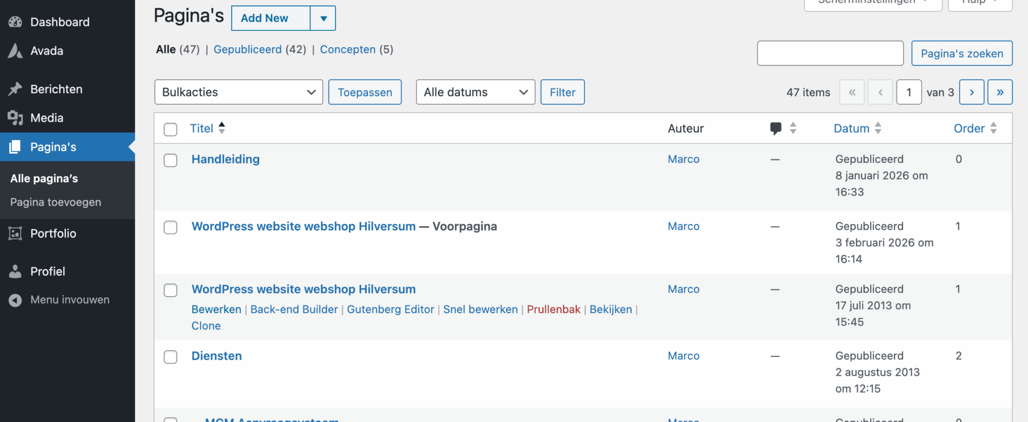Click the Add New button
This screenshot has width=1028, height=422.
click(271, 19)
